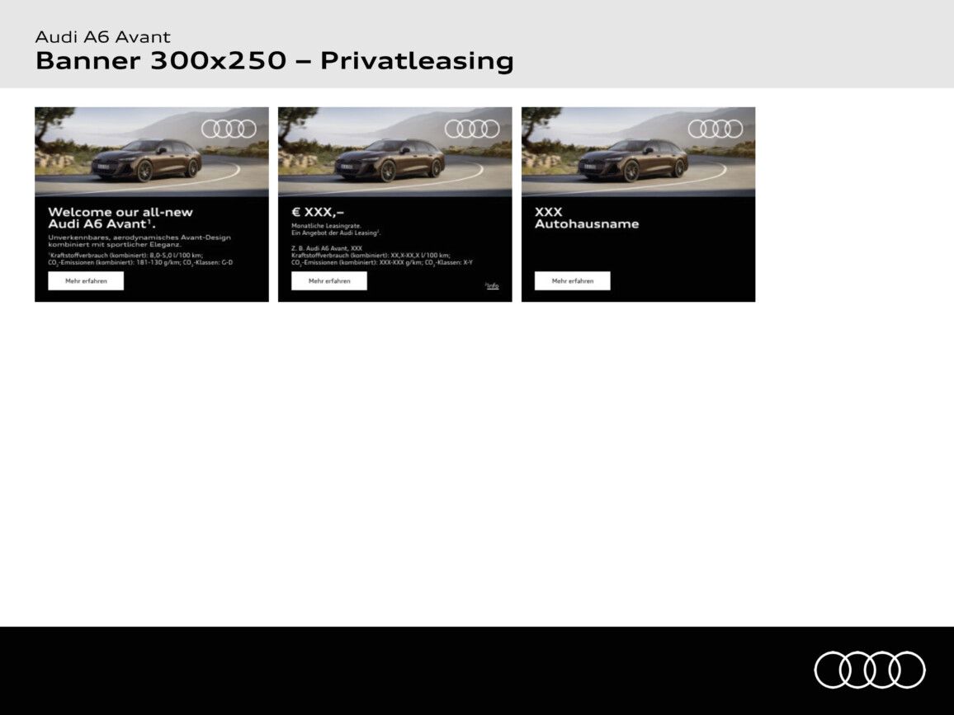The image size is (954, 715).
Task: Open the Info link in the price banner
Action: (493, 286)
